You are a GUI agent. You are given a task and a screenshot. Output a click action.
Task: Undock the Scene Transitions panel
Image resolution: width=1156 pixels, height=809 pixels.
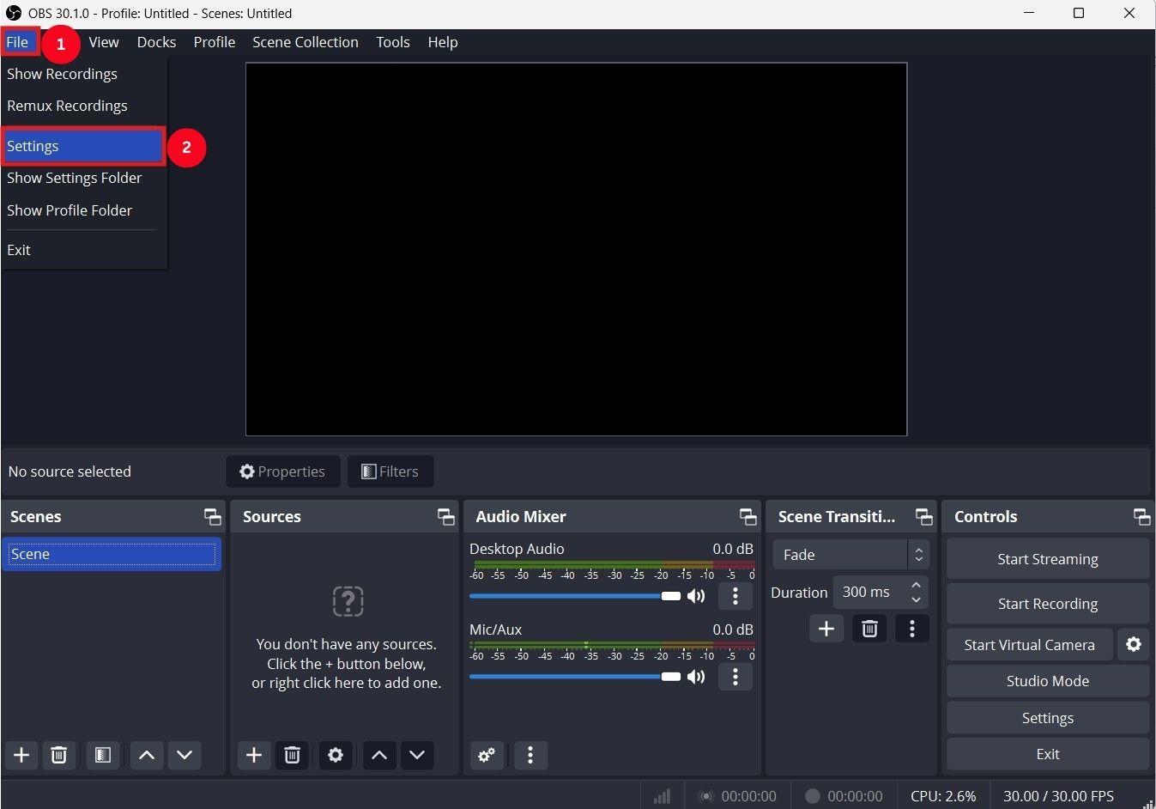(923, 516)
